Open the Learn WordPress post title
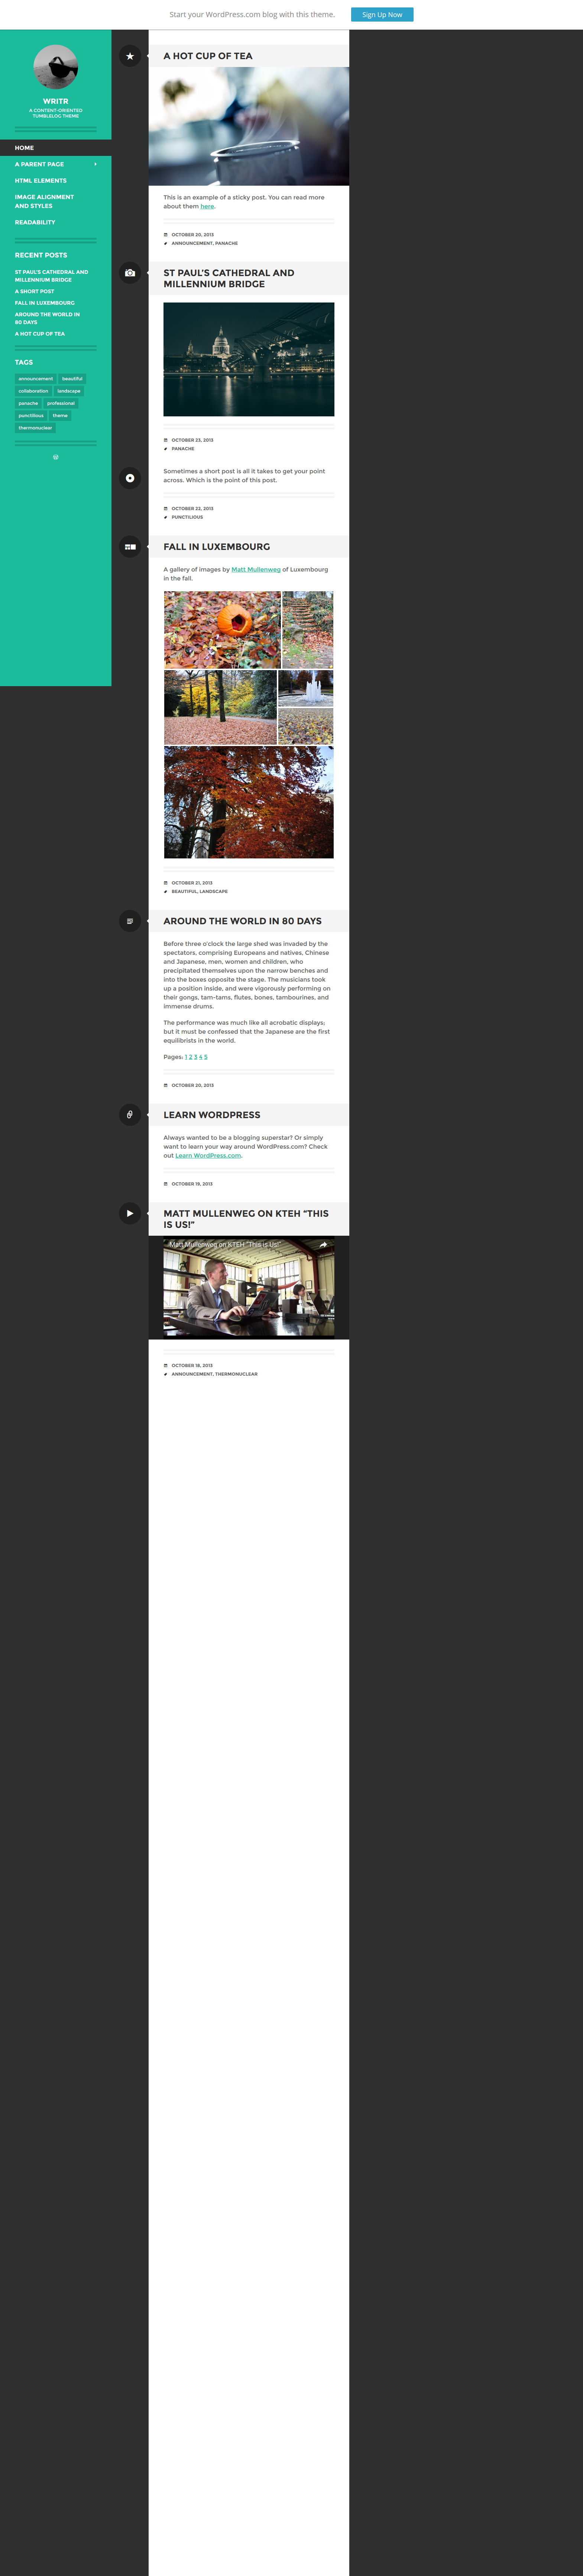 212,1115
